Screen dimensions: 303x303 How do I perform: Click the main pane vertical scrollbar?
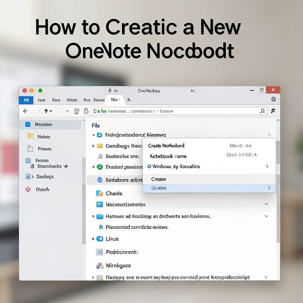coord(278,191)
